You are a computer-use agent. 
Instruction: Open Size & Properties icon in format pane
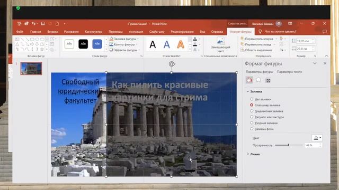coord(268,80)
